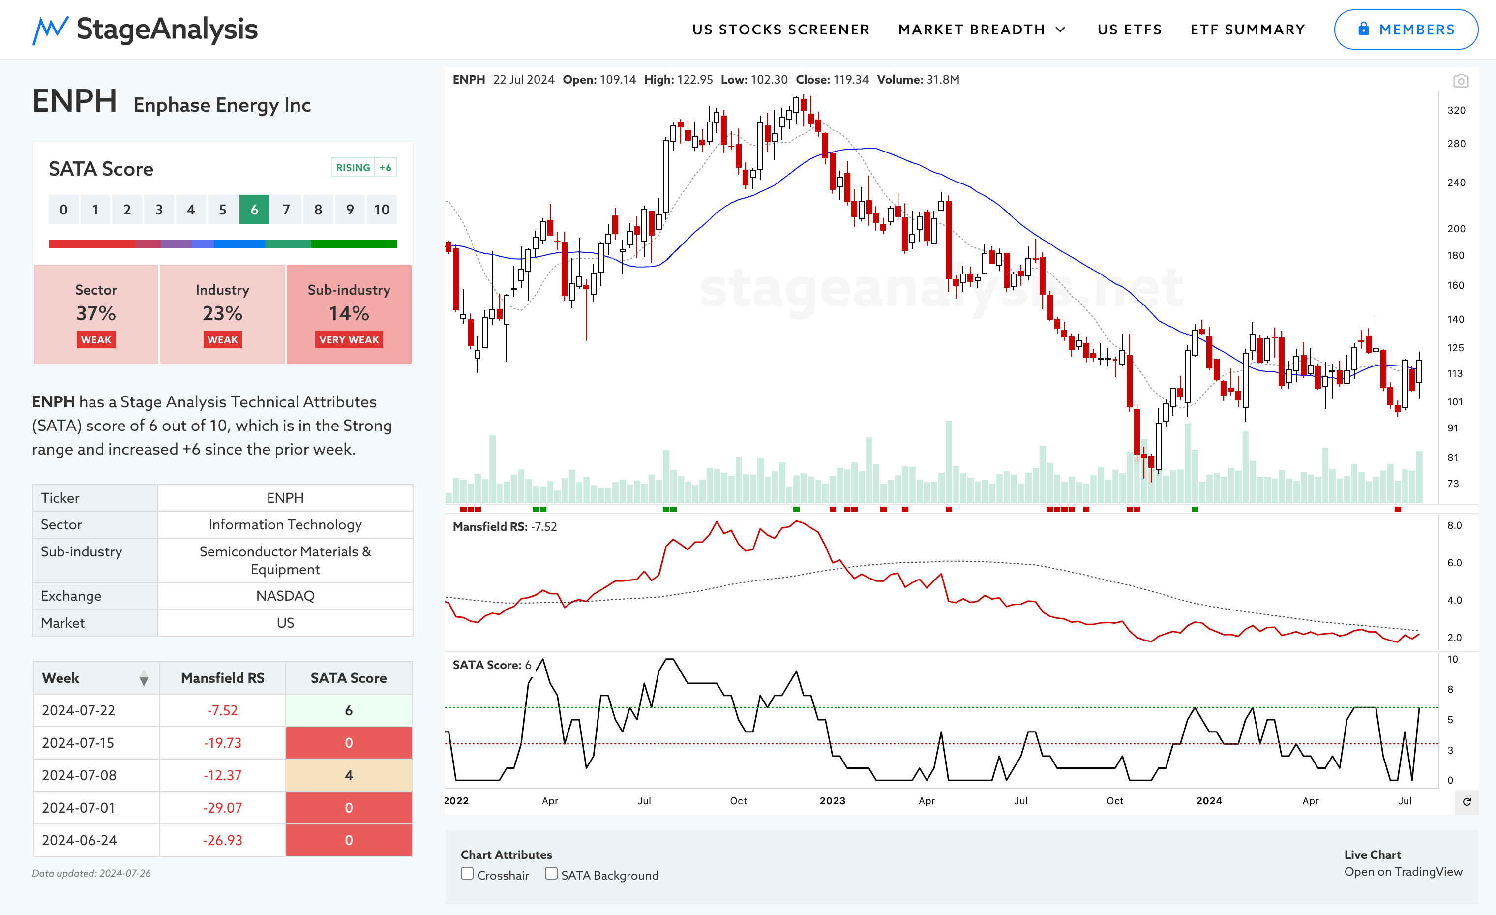
Task: Click SATA score scale box 0
Action: (x=64, y=210)
